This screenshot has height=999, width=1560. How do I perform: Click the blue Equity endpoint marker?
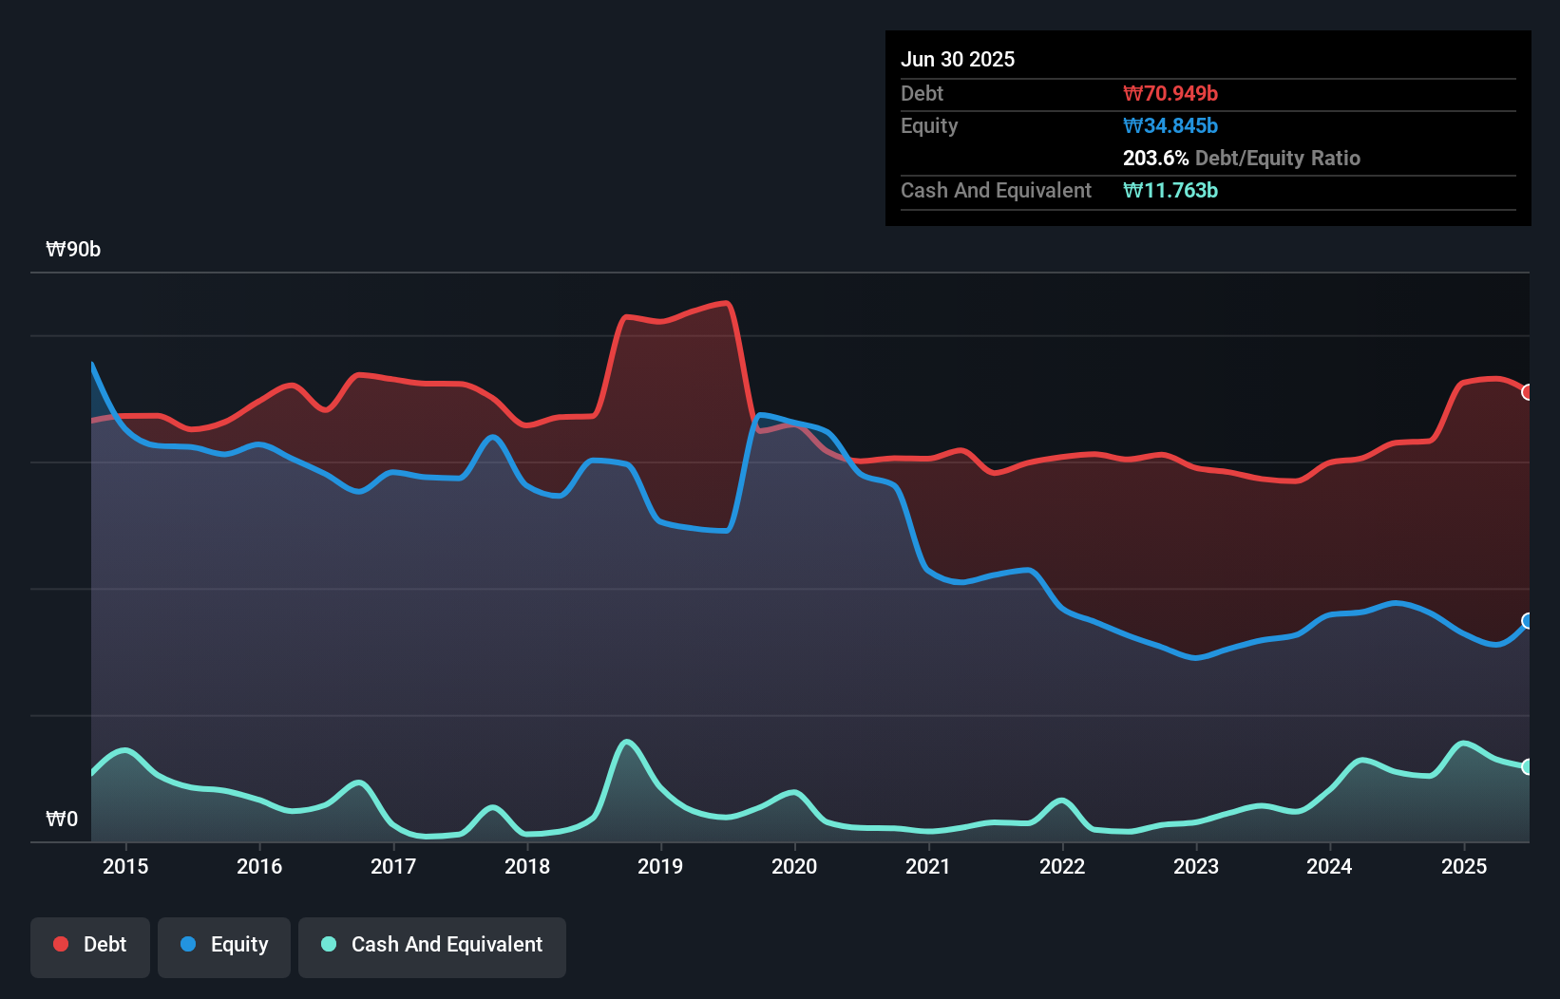pyautogui.click(x=1527, y=621)
